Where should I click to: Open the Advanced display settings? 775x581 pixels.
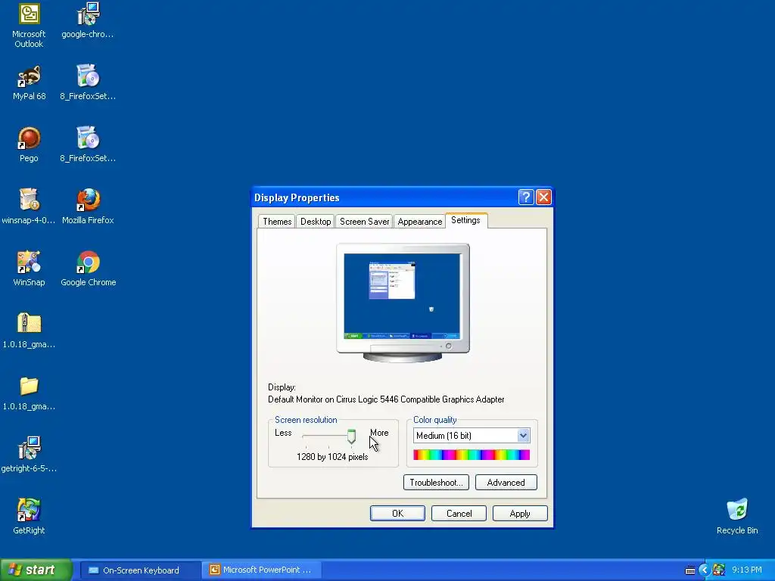pos(506,482)
